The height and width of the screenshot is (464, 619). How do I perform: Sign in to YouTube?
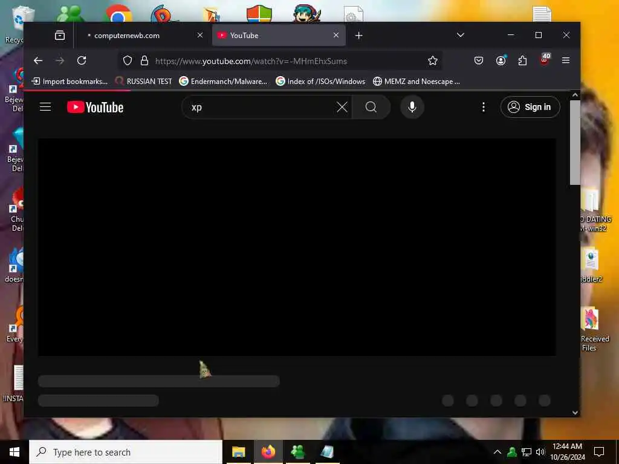pos(530,107)
